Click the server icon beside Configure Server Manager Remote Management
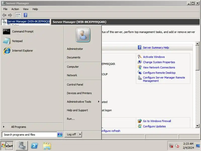The height and width of the screenshot is (151, 201). 139,78
